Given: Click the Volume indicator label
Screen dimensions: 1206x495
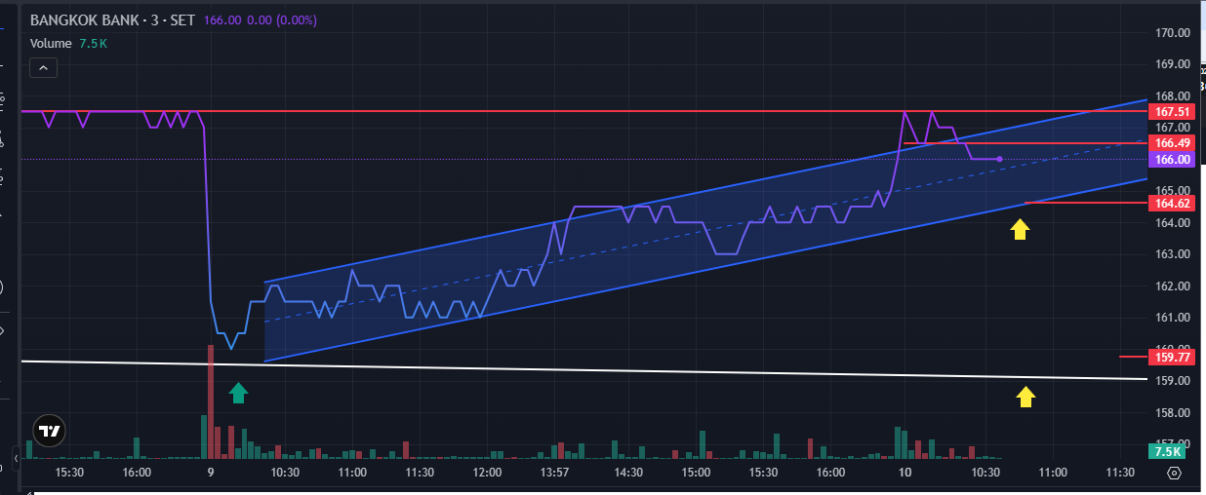Looking at the screenshot, I should click(51, 43).
